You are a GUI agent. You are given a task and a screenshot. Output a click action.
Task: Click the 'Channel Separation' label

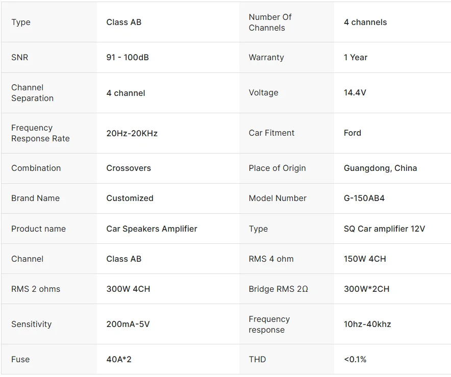click(x=32, y=93)
